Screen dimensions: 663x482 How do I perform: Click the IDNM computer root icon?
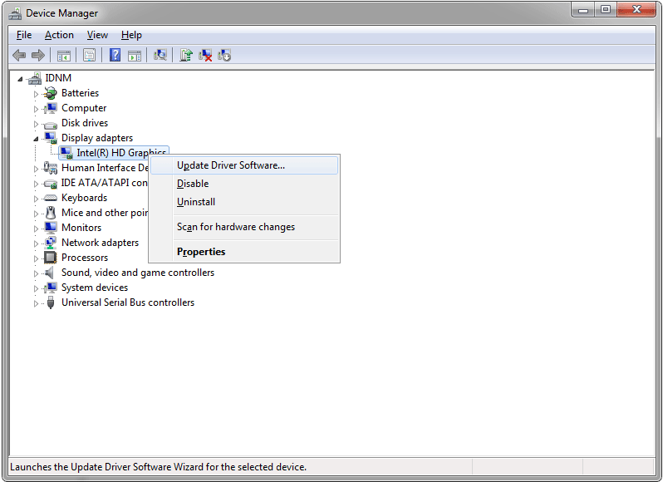point(35,78)
